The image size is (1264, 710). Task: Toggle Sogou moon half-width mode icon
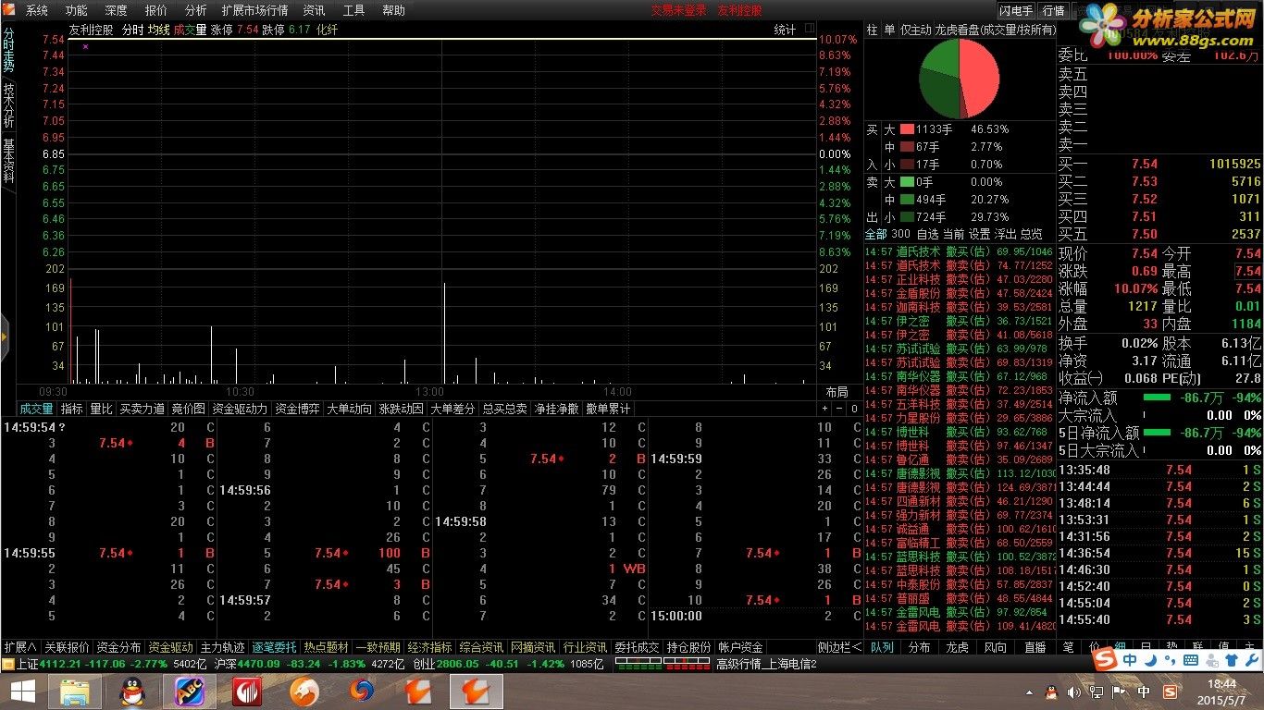[x=1150, y=659]
